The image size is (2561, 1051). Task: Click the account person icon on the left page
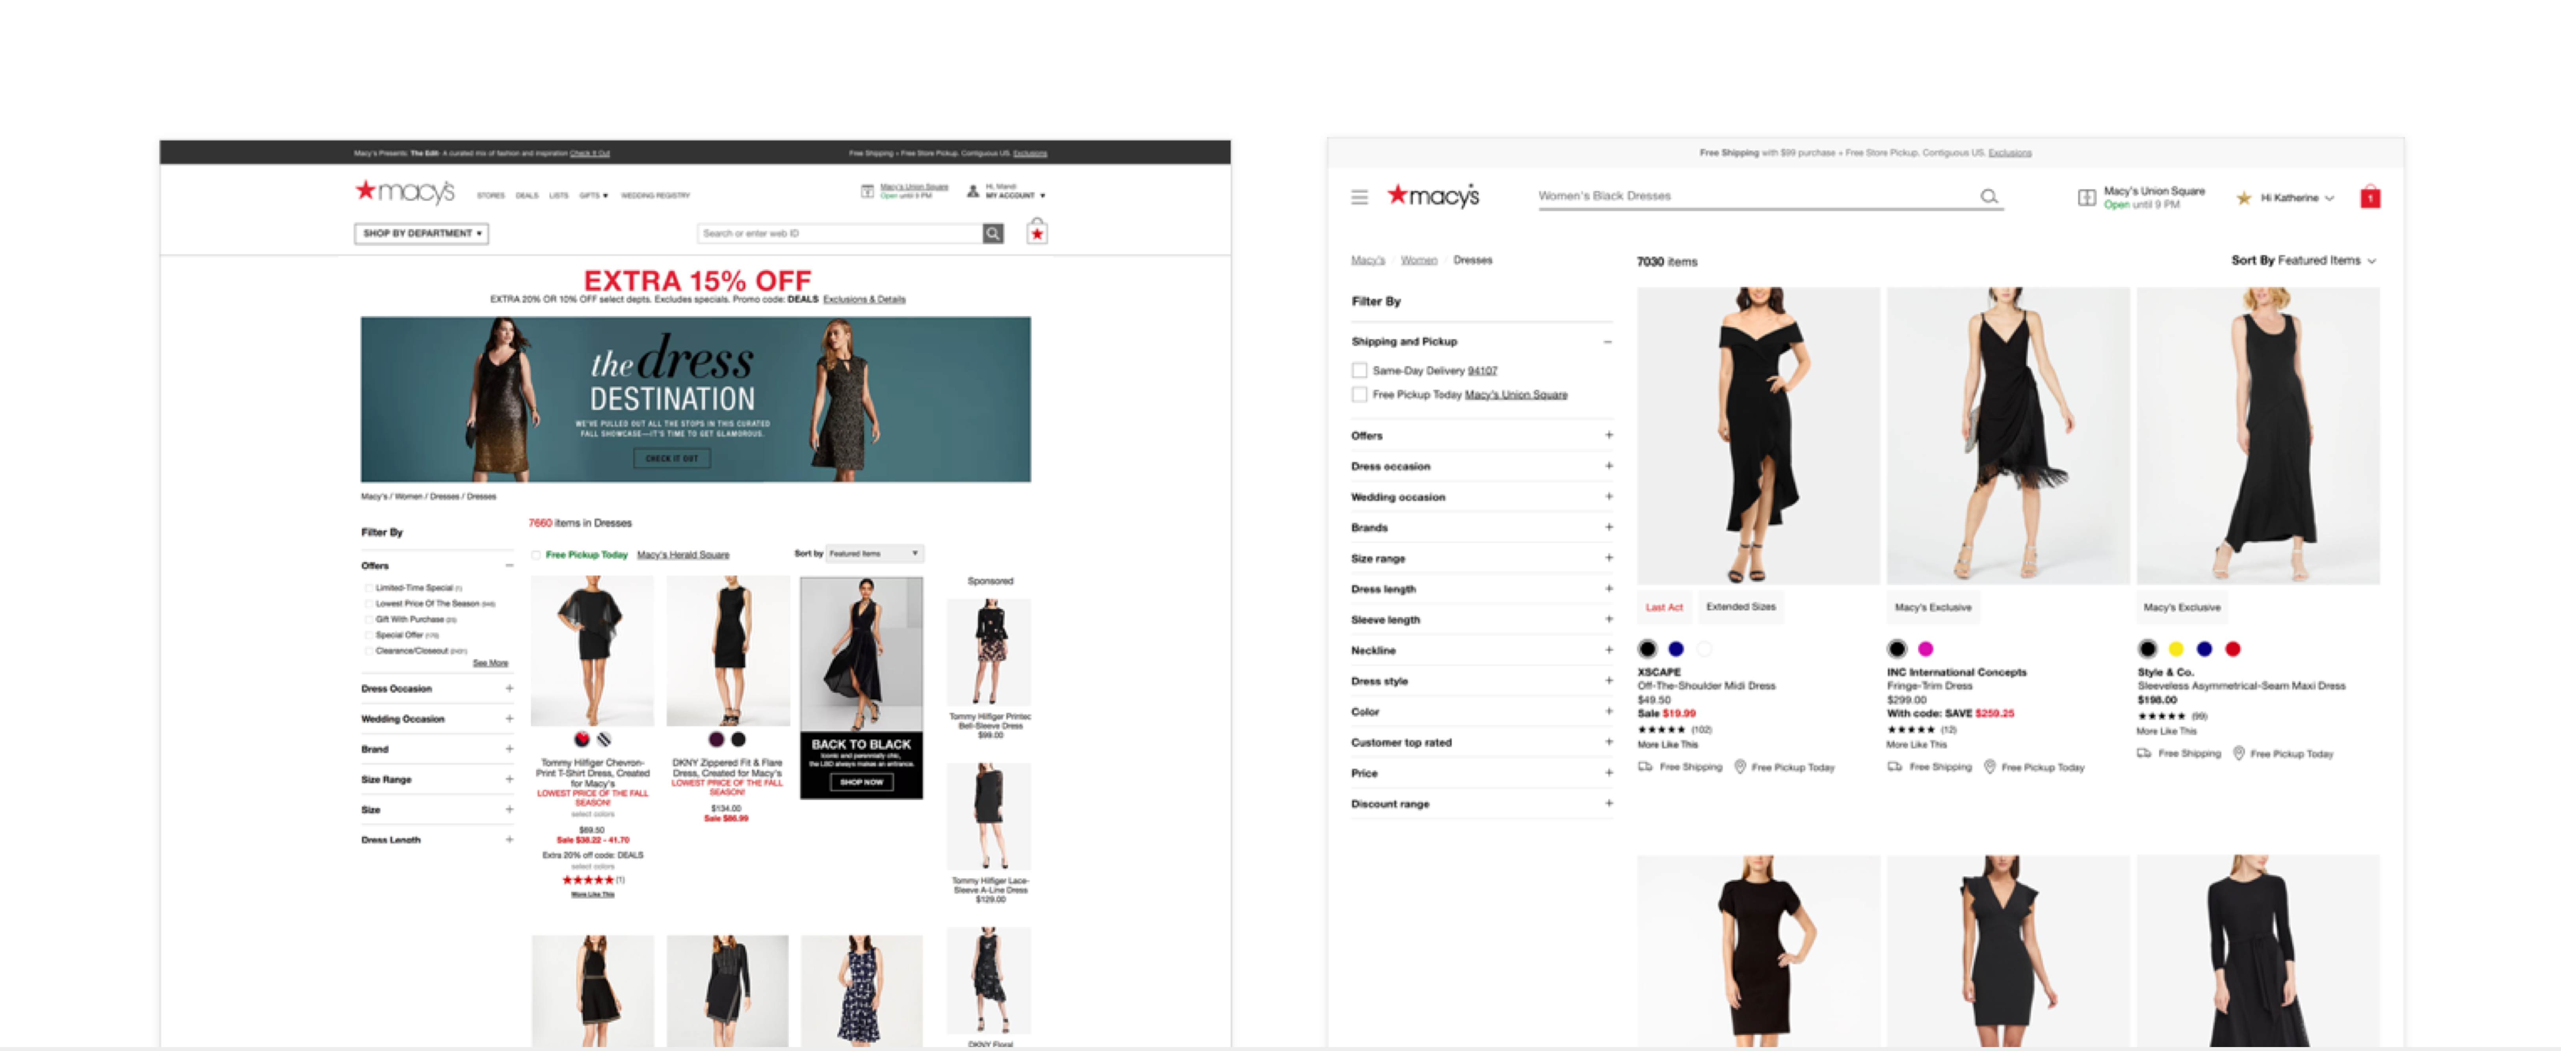972,191
